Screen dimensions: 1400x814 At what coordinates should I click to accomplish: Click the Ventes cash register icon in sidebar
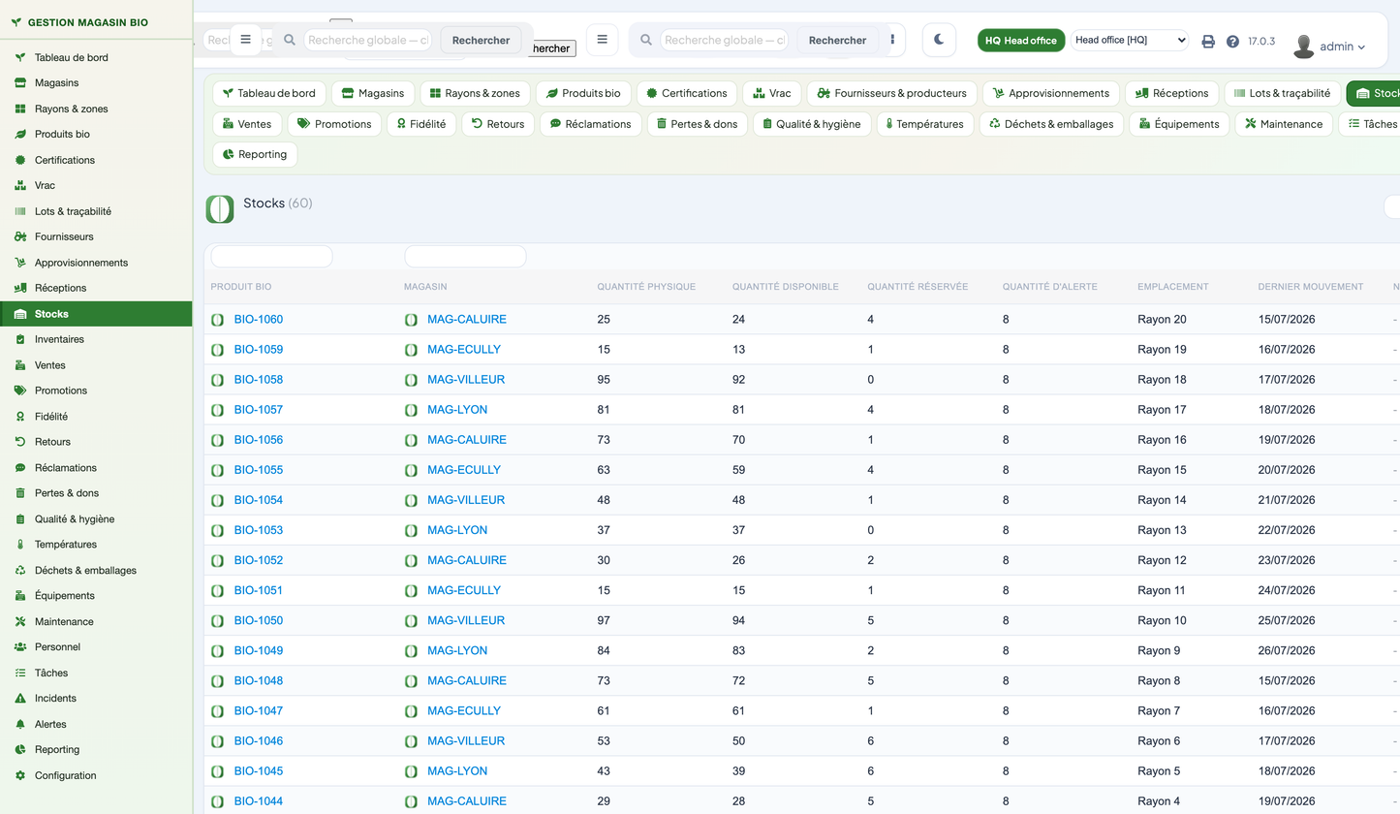[20, 365]
